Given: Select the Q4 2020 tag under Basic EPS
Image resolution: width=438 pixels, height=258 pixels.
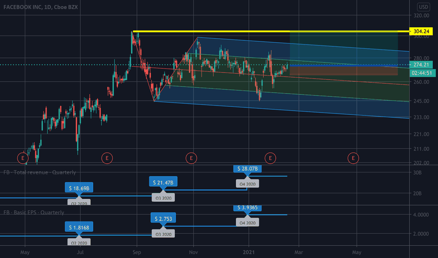Looking at the screenshot, I should [x=248, y=222].
